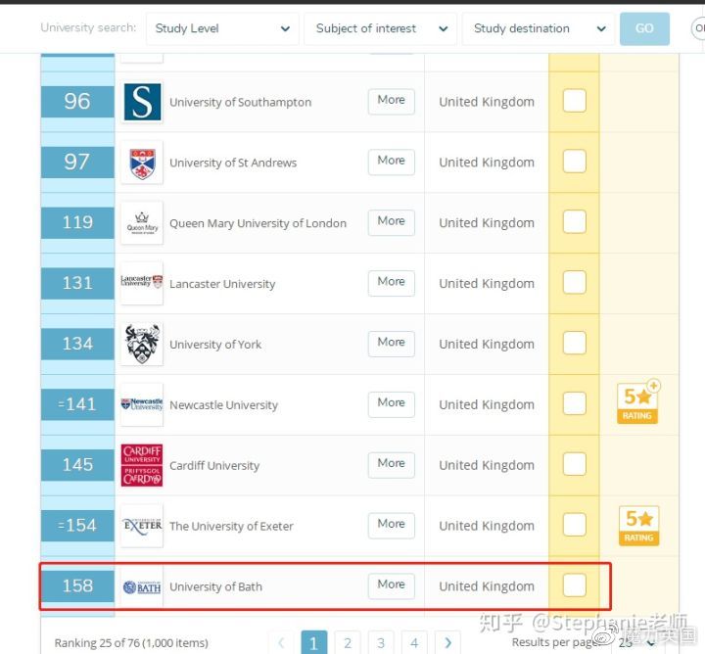Enable University of York compare checkbox
Viewport: 705px width, 654px height.
(574, 343)
